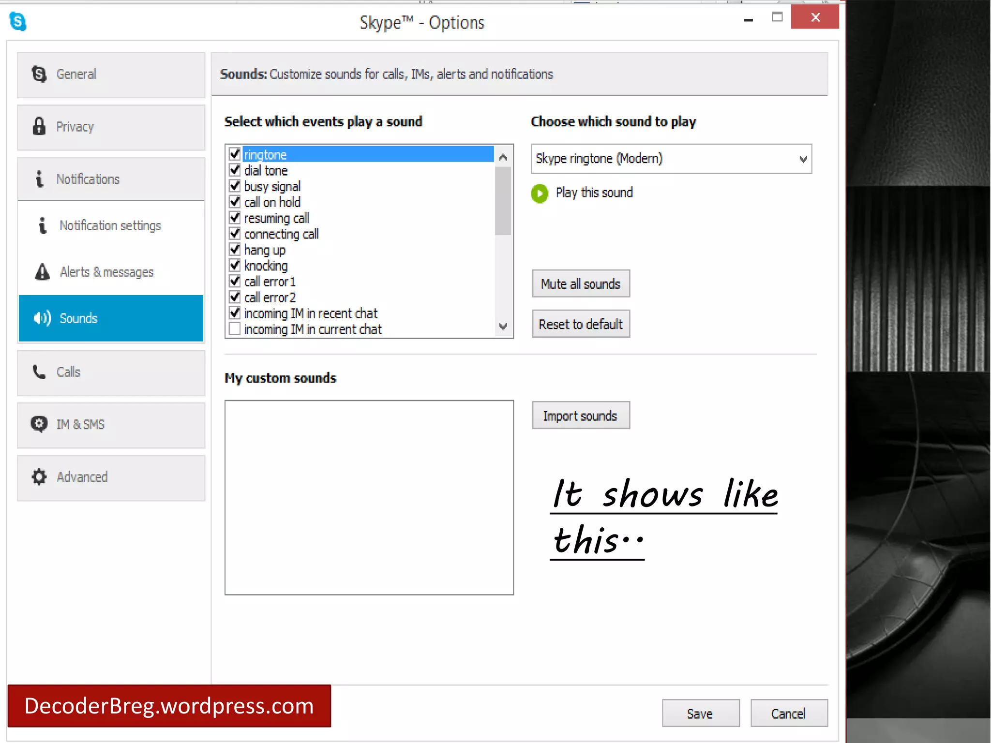Select the connecting call event text
The height and width of the screenshot is (743, 991).
[x=281, y=234]
